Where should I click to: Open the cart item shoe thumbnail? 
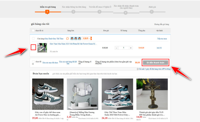click(42, 48)
